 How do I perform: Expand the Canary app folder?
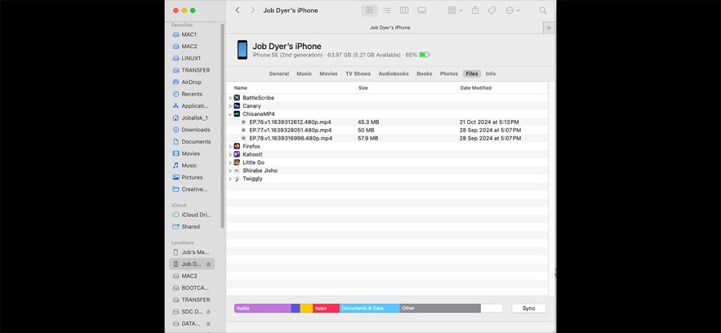click(230, 106)
